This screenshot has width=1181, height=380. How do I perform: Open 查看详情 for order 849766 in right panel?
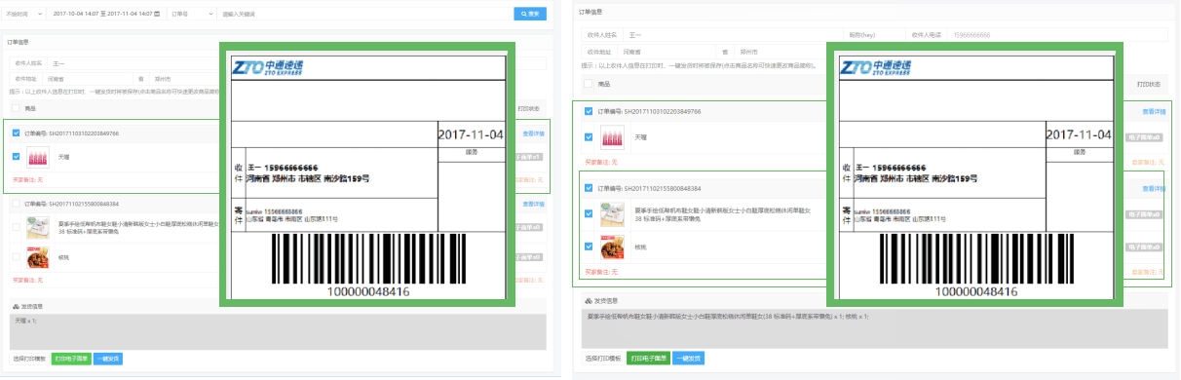point(1155,111)
